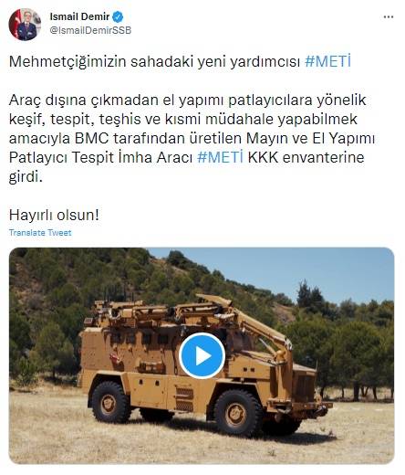Open the second #METİ hashtag in tweet body
The image size is (405, 475).
(x=220, y=157)
